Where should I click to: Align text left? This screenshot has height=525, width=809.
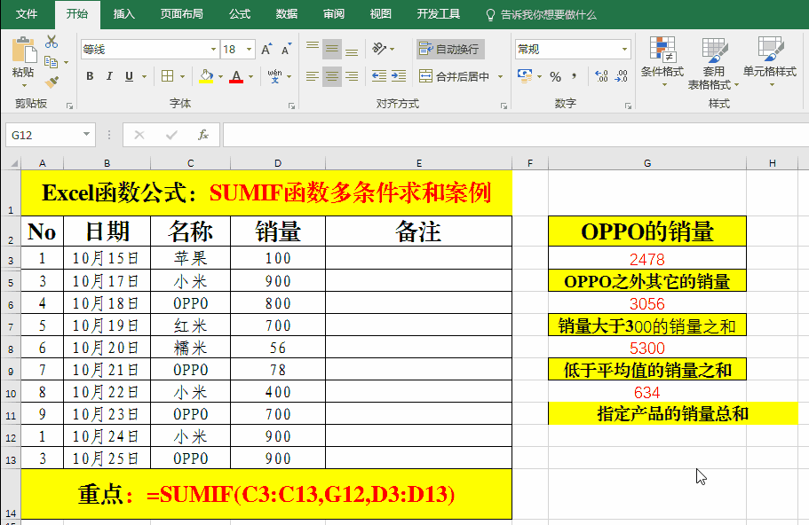[313, 77]
